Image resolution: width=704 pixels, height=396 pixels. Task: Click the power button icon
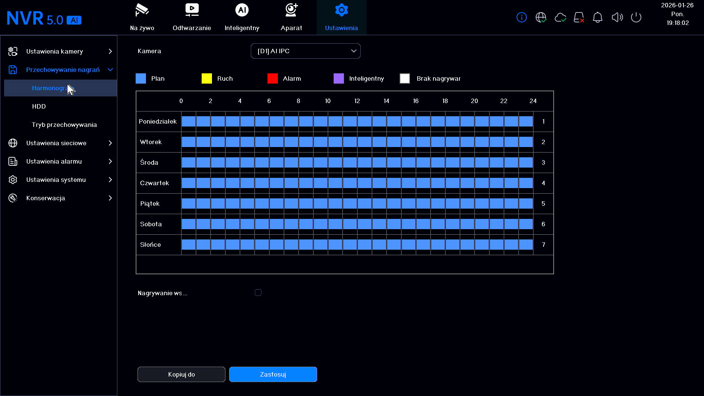click(x=636, y=17)
